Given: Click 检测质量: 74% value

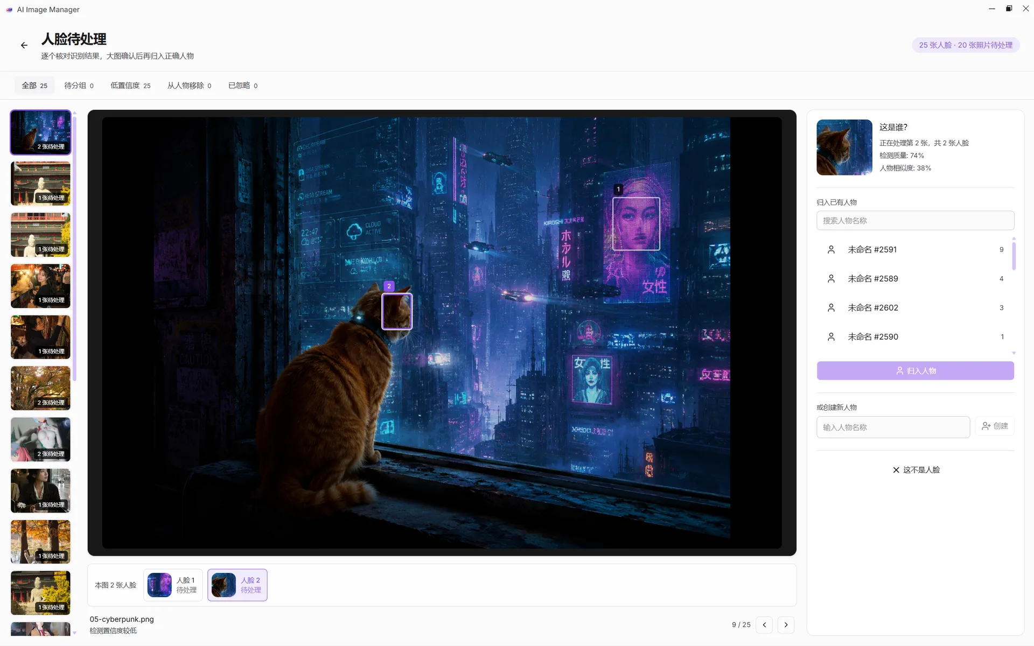Looking at the screenshot, I should coord(902,156).
